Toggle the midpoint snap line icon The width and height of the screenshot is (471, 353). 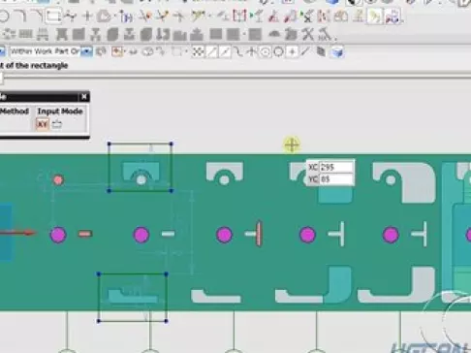tap(226, 51)
